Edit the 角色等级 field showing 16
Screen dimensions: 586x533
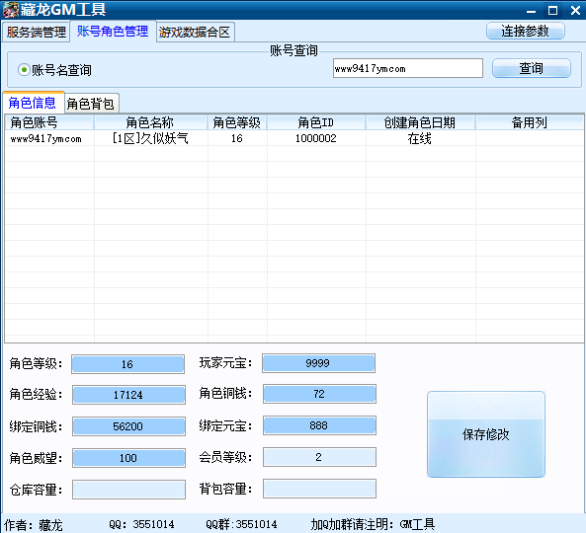(x=127, y=364)
